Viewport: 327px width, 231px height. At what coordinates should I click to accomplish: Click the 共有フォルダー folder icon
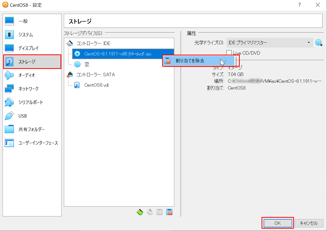point(9,129)
